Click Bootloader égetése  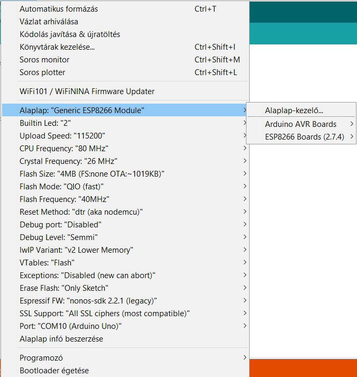point(54,371)
